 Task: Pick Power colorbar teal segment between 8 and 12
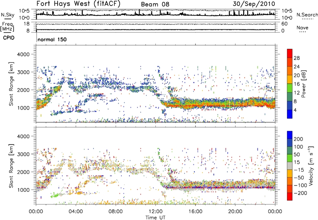click(290, 96)
